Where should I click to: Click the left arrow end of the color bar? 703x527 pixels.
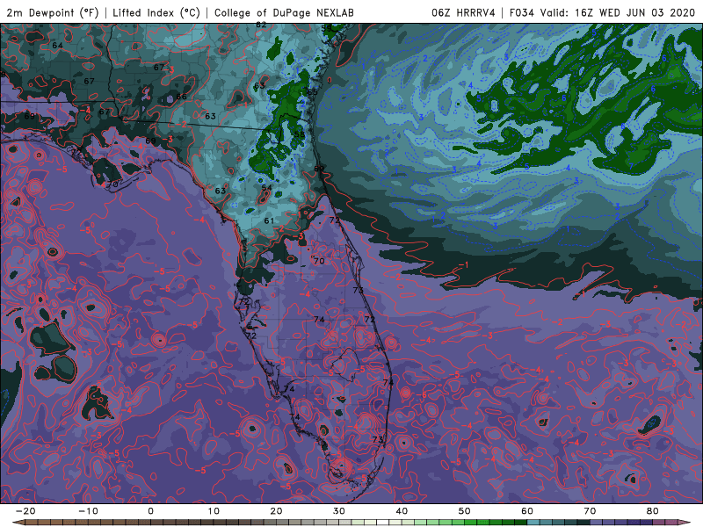click(18, 523)
